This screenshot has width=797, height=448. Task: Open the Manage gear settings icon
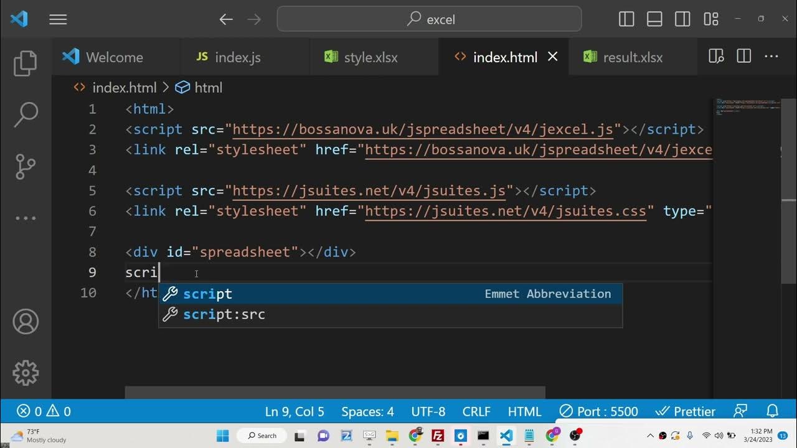(x=26, y=373)
